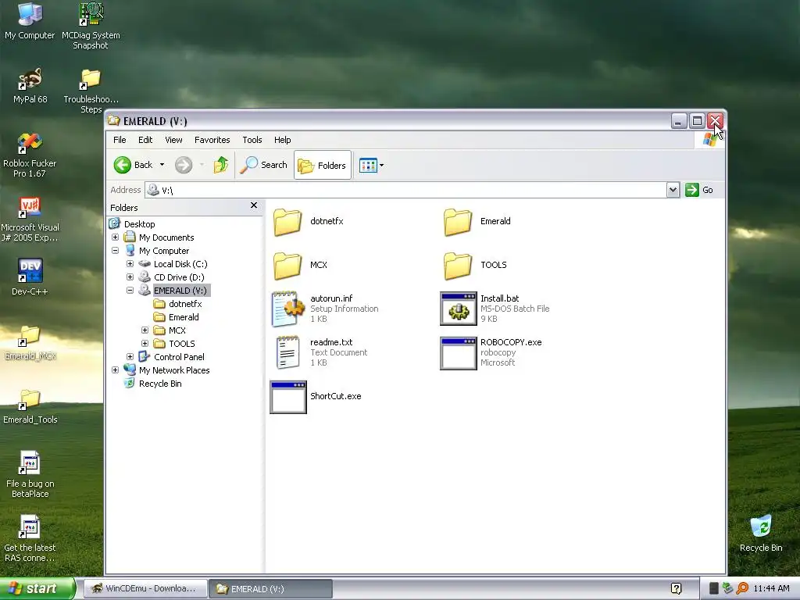The image size is (800, 600).
Task: Click the help question mark tray icon
Action: coord(677,589)
